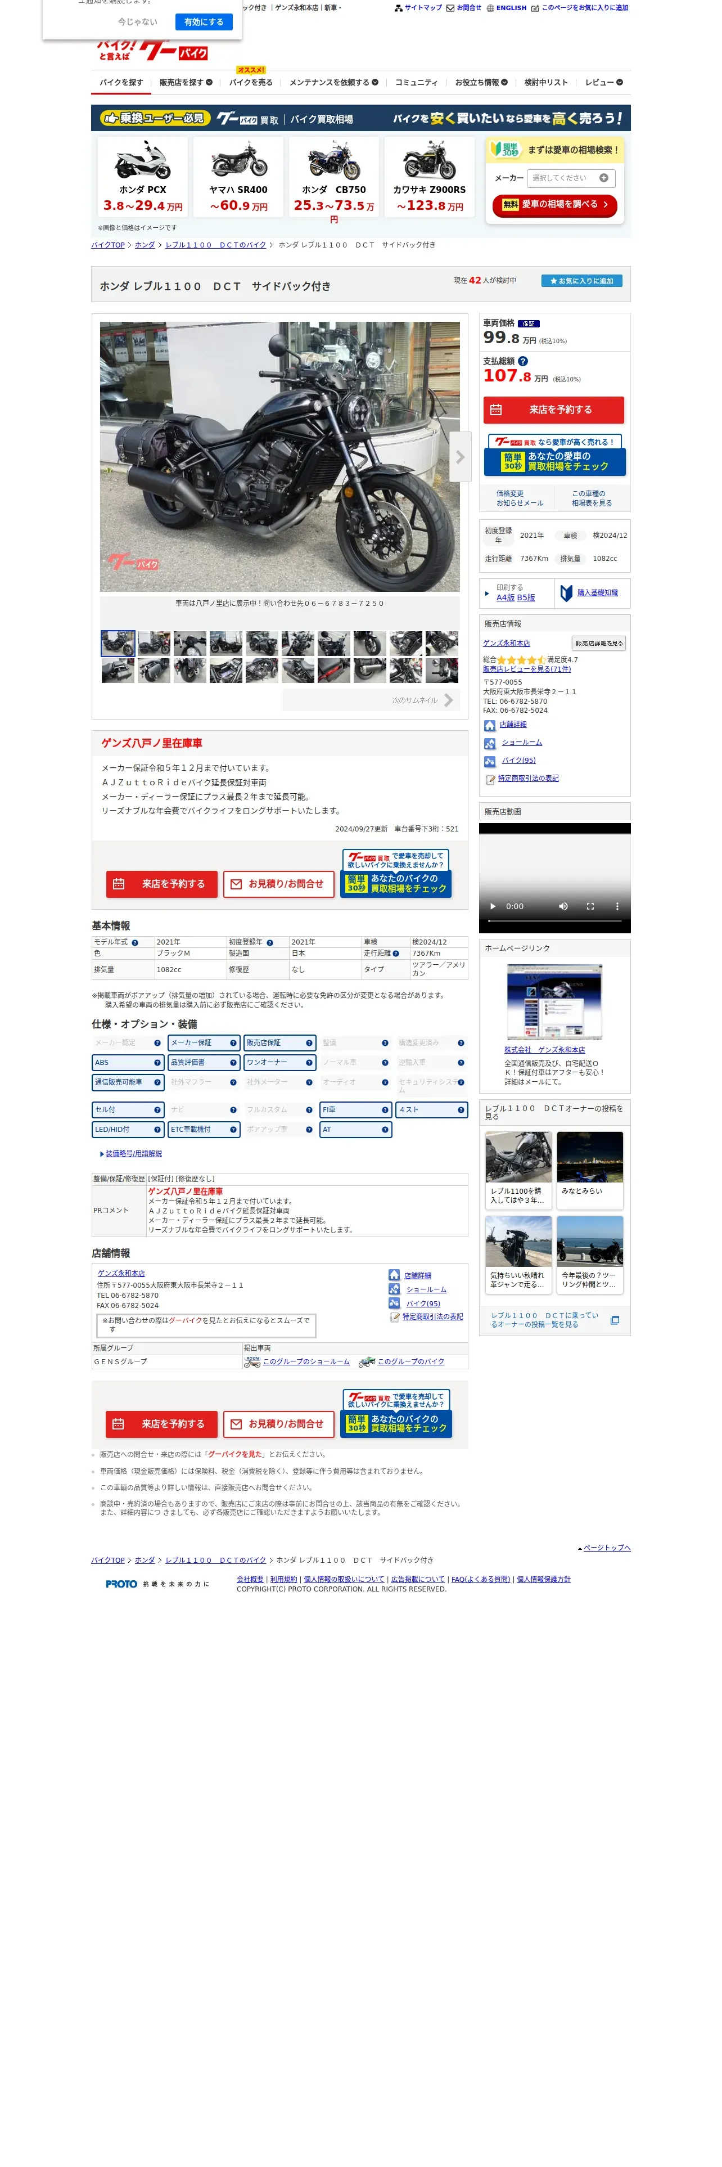Click help icon beside ETC車載機付
The image size is (722, 2167).
coord(233,1130)
